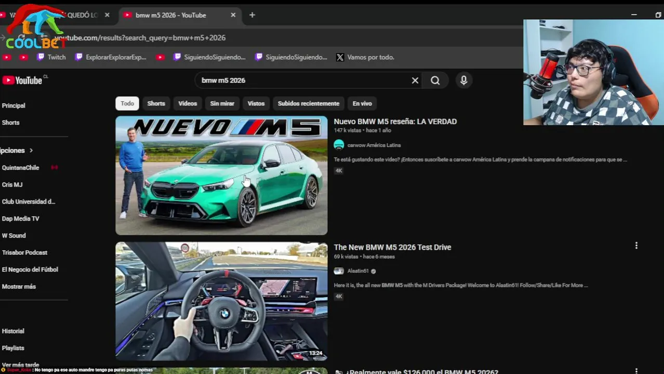Select the 'Sin mirar' filter chip

(222, 103)
